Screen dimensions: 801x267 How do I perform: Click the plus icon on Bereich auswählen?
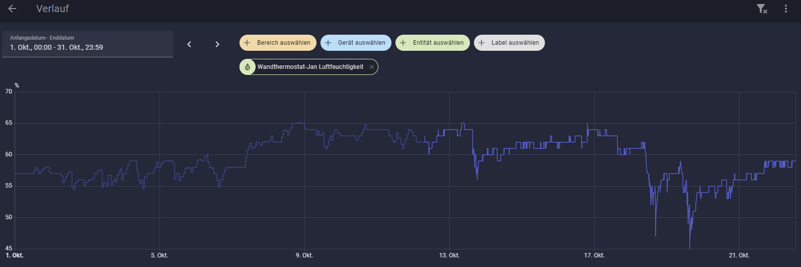click(247, 43)
